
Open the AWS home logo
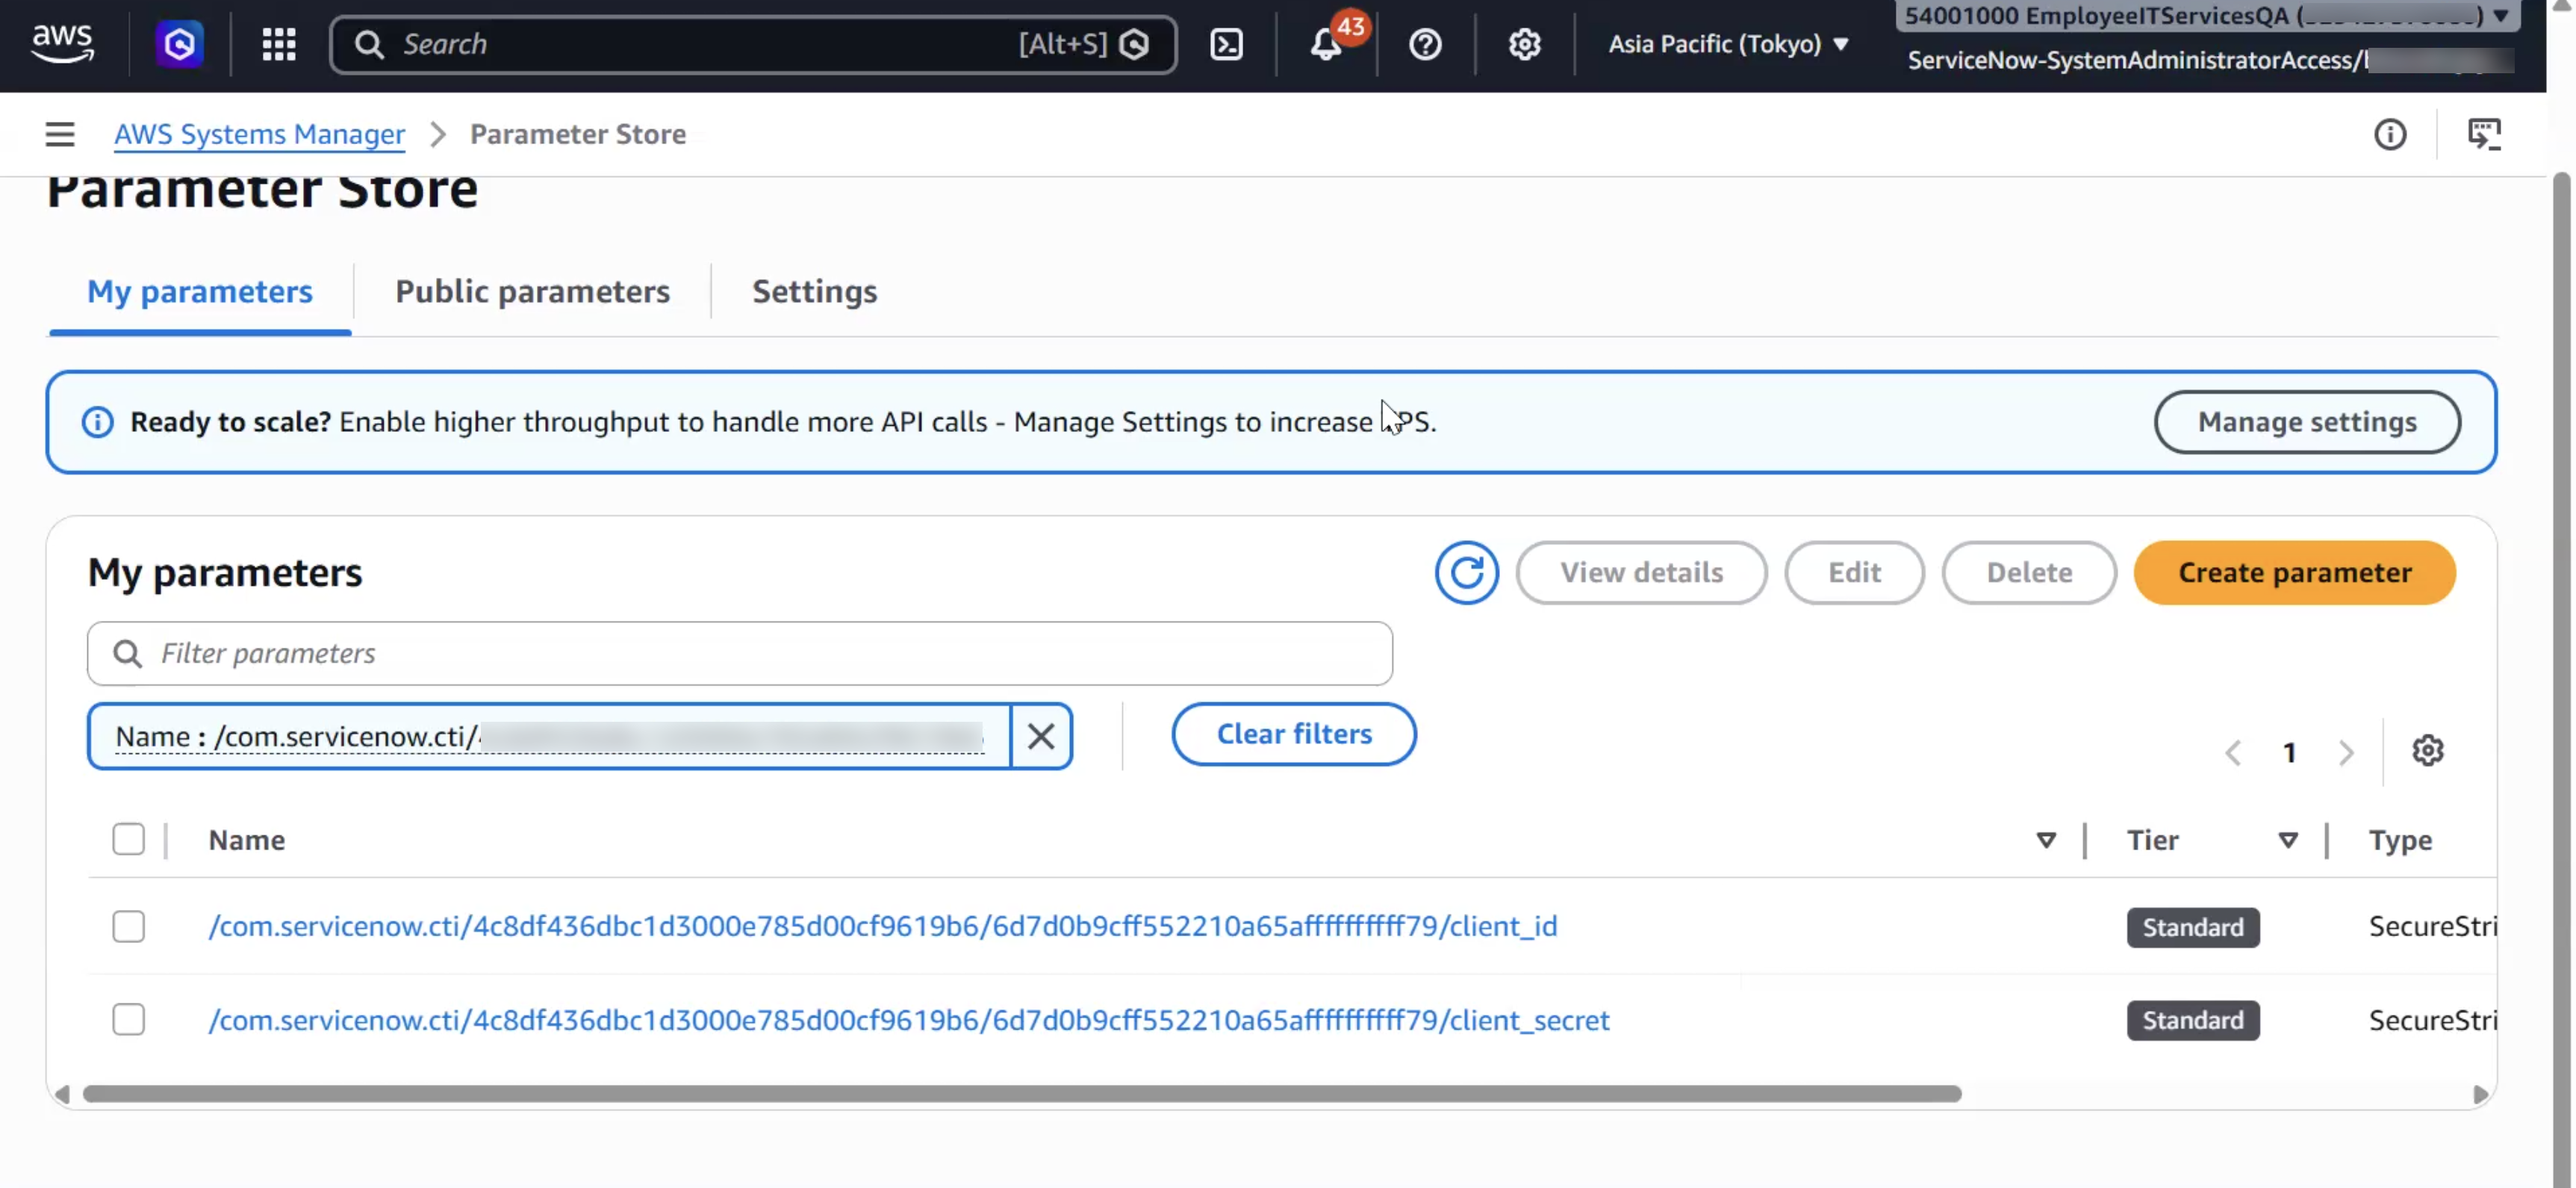click(63, 44)
